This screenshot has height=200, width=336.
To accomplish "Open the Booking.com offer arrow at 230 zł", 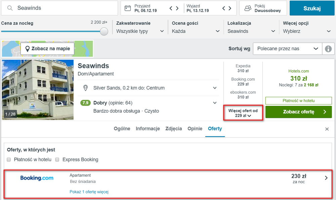I will (x=326, y=178).
